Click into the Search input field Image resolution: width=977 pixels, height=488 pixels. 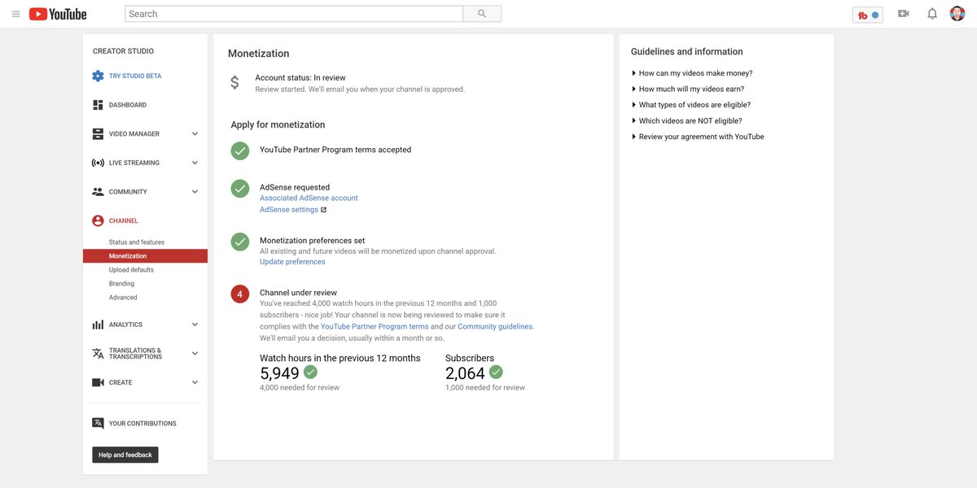[x=294, y=14]
